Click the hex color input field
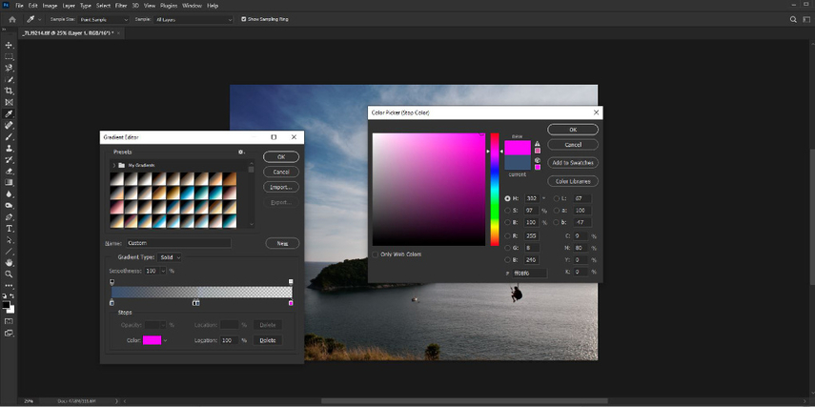Screen dimensions: 815x407 tap(530, 273)
